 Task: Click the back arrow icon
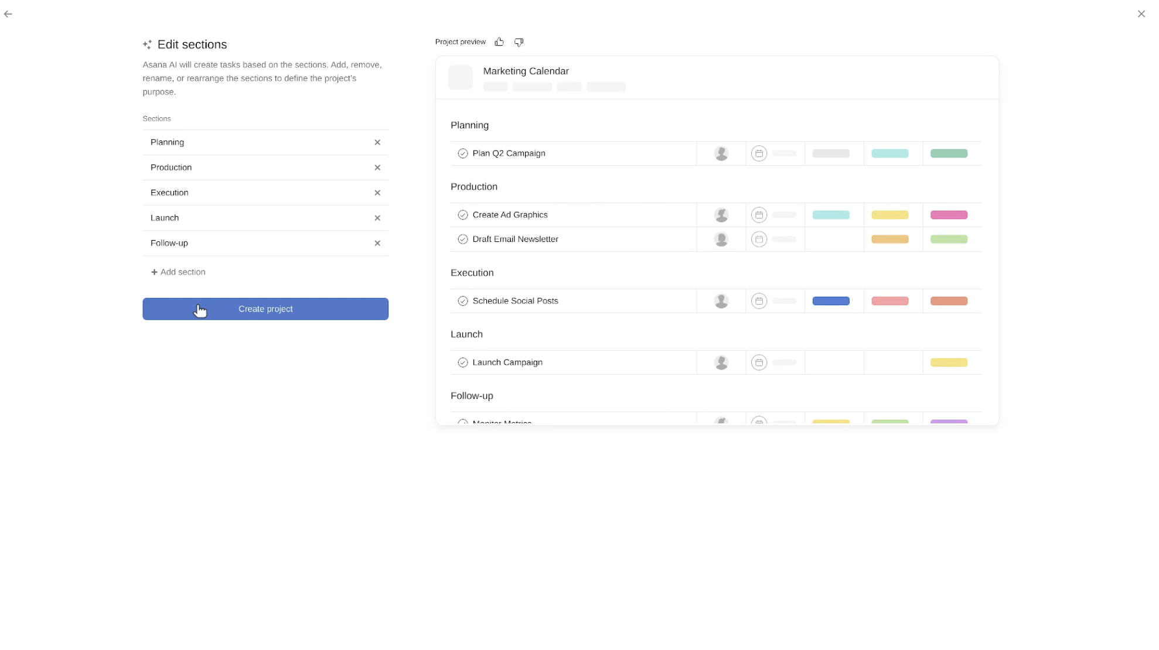tap(8, 14)
